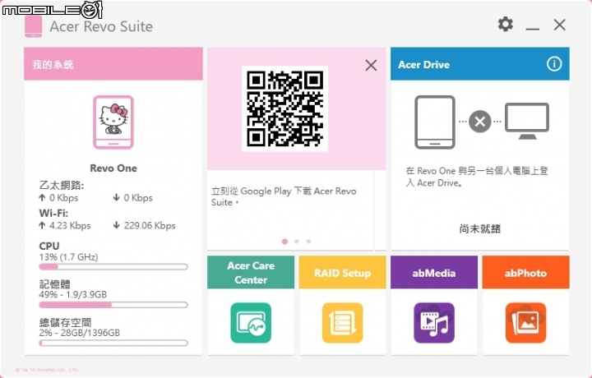The width and height of the screenshot is (592, 378).
Task: Click the 記憶體 memory usage bar
Action: pyautogui.click(x=113, y=305)
